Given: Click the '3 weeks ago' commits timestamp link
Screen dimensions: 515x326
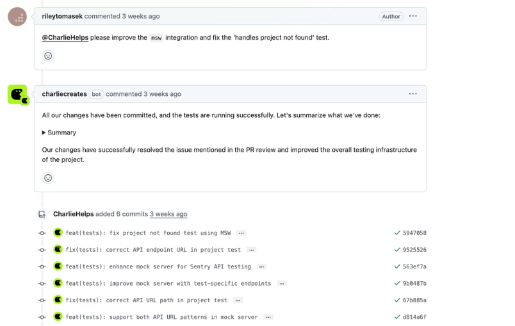Looking at the screenshot, I should tap(168, 214).
